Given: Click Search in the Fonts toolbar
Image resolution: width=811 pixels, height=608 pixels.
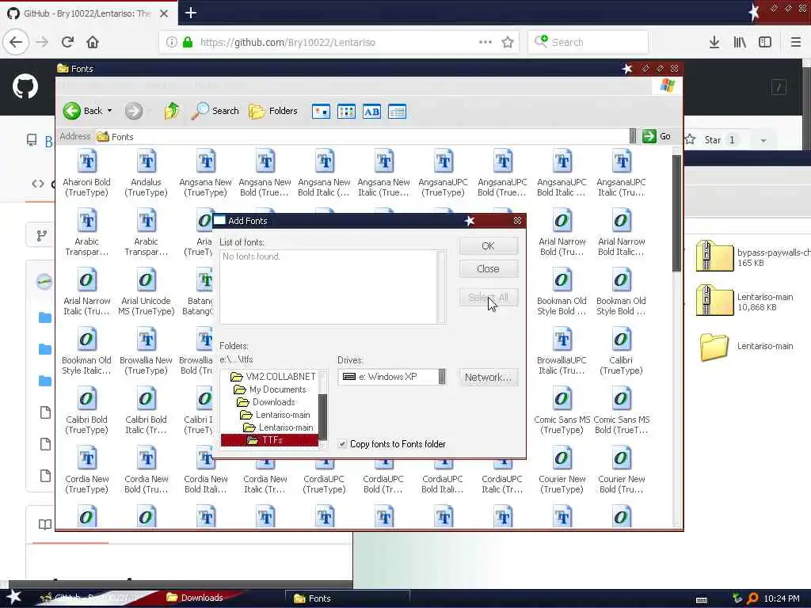Looking at the screenshot, I should 215,111.
